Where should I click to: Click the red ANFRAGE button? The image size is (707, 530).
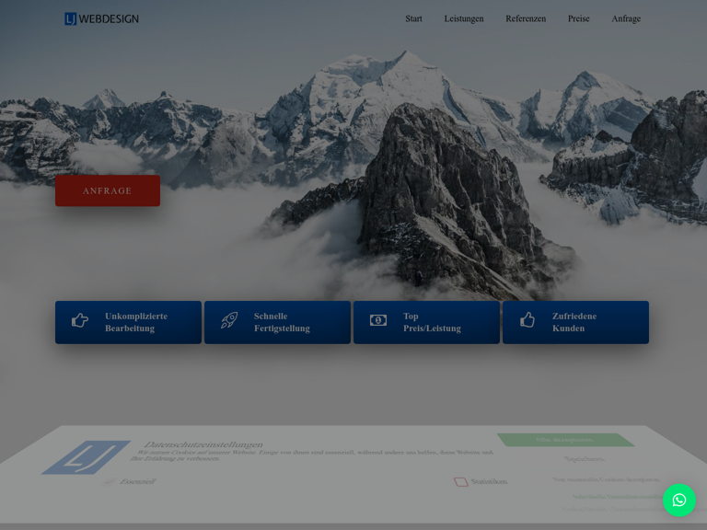point(108,190)
